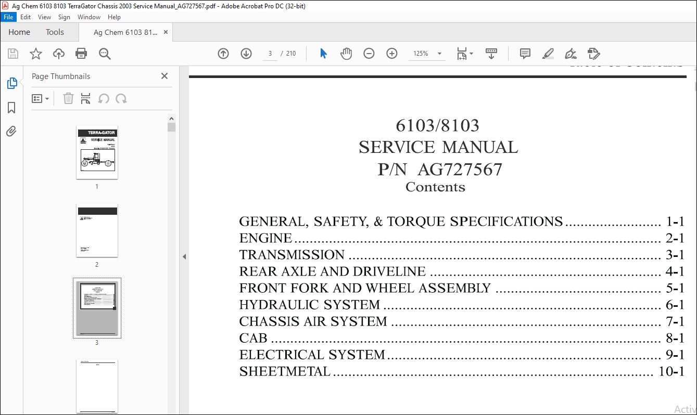Click REAR AXLE AND DRIVELINE entry

click(462, 271)
